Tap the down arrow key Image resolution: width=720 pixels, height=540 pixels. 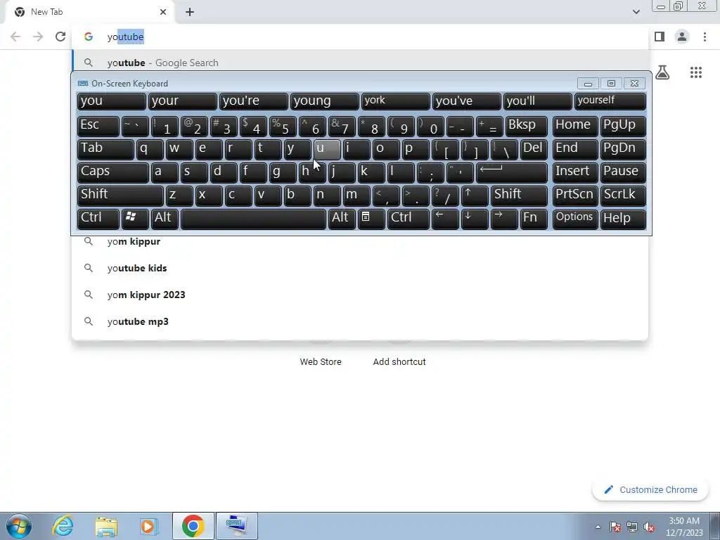tap(475, 219)
